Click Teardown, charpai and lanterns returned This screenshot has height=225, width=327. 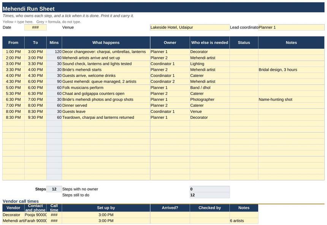click(x=106, y=118)
